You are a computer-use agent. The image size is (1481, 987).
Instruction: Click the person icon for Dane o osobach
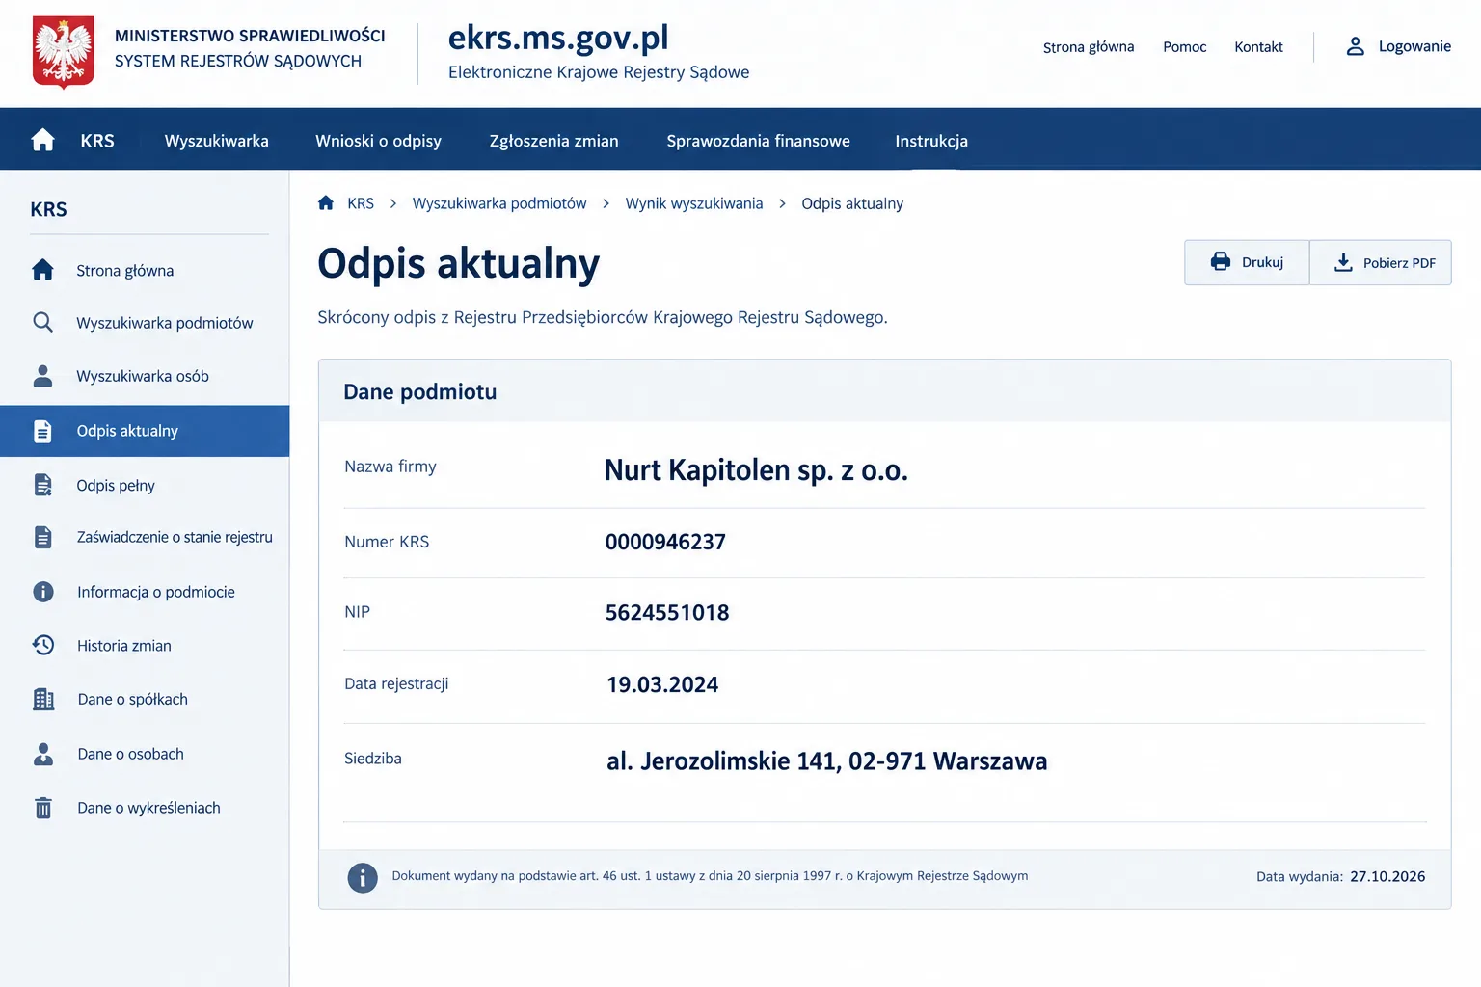coord(43,754)
